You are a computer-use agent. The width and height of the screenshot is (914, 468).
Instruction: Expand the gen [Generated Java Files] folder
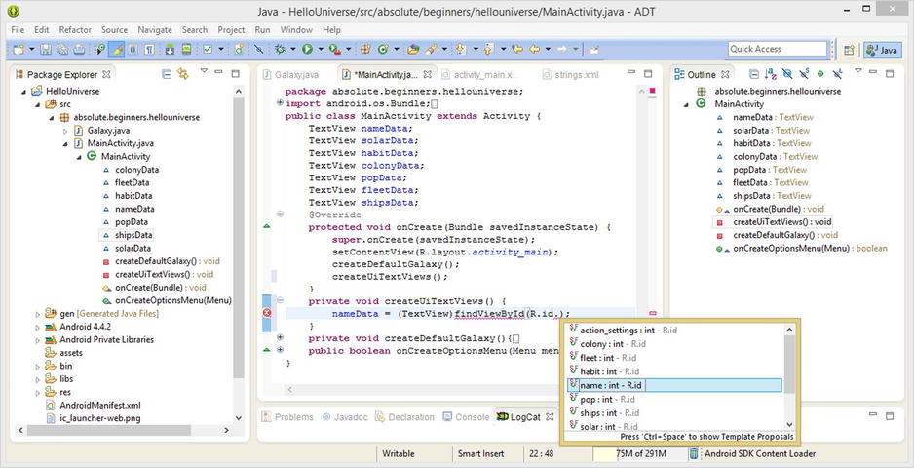[x=38, y=314]
